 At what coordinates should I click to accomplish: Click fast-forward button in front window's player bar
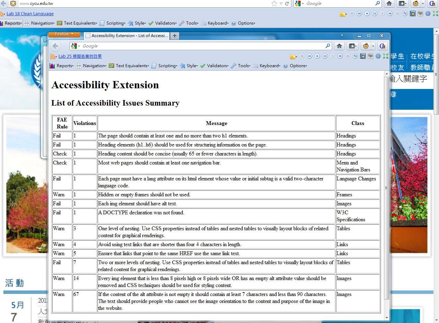click(x=340, y=56)
